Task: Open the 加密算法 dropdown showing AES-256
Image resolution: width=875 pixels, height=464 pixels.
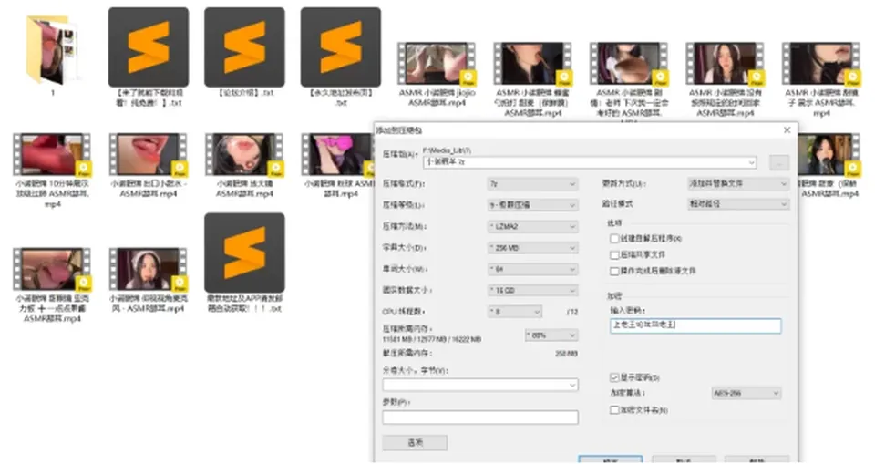Action: tap(746, 393)
